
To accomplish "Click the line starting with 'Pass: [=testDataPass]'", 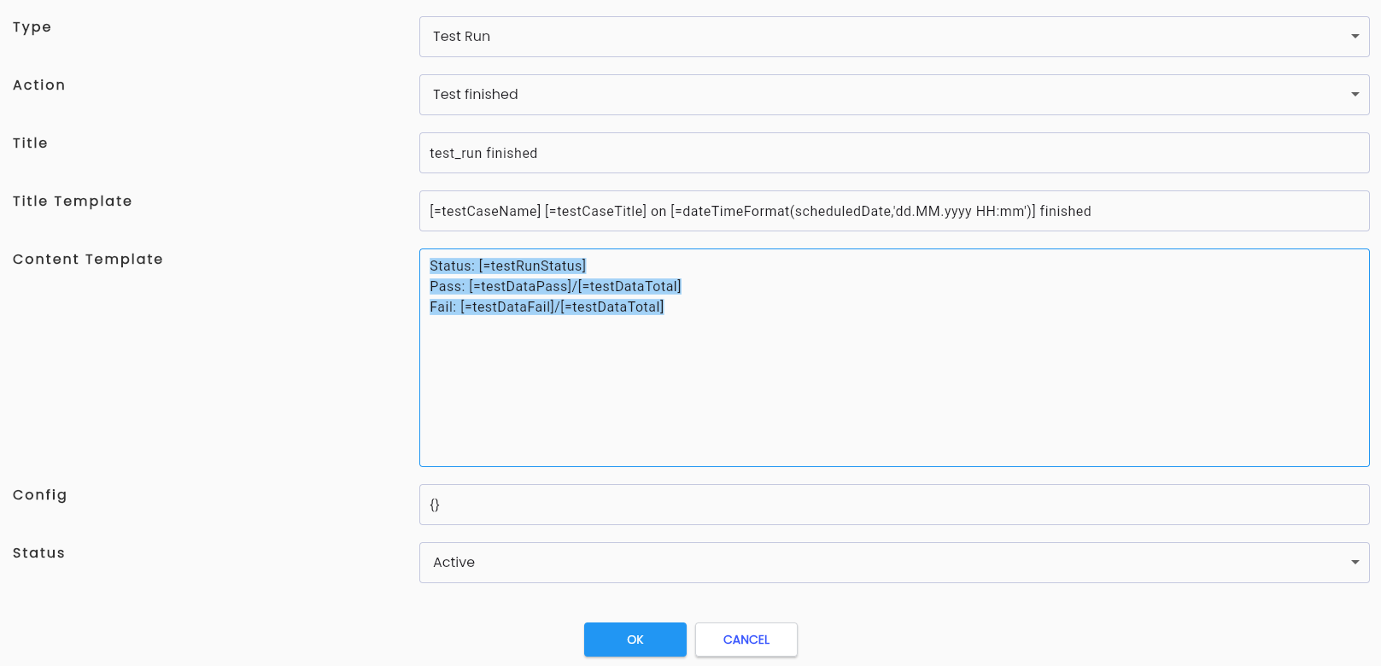I will (556, 287).
